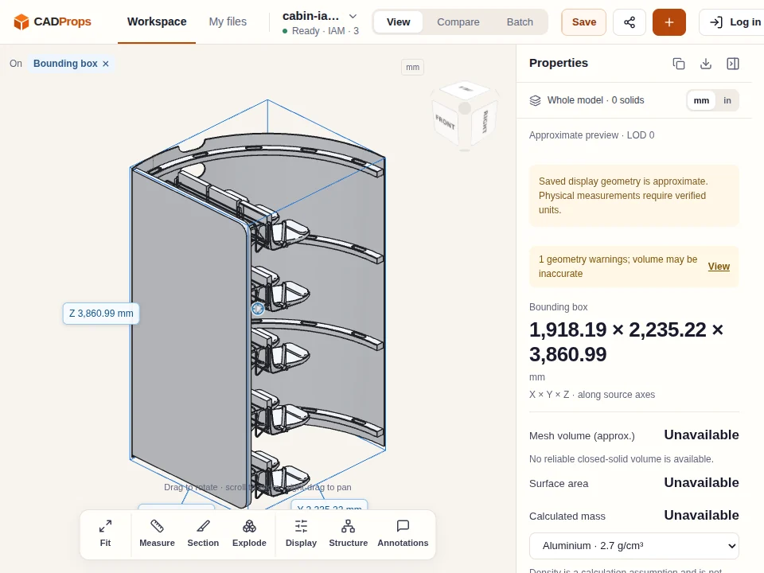Collapse the Properties panel with the sidebar icon
Screen dimensions: 764x573
click(x=733, y=64)
